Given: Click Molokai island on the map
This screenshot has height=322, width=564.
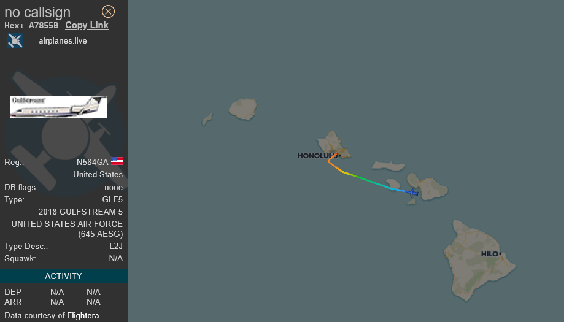Looking at the screenshot, I should tap(388, 166).
